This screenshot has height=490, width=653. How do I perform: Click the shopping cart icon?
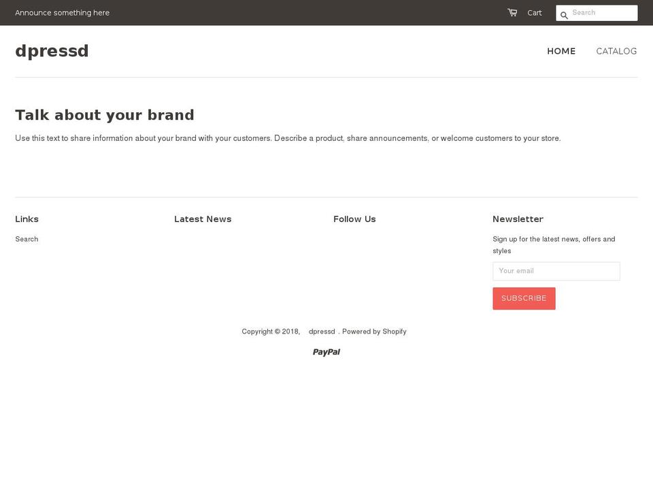pos(512,12)
